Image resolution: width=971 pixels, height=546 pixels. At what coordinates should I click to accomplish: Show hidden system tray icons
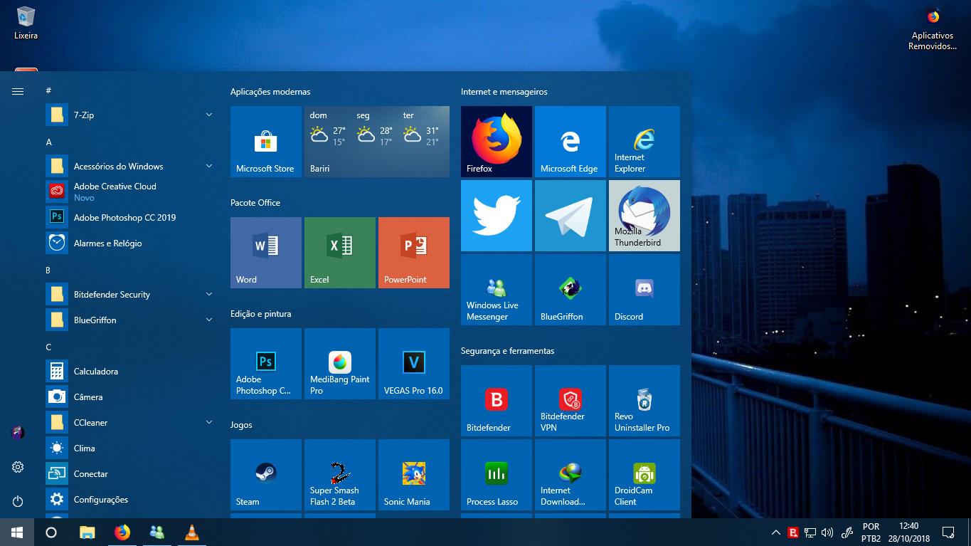(776, 532)
